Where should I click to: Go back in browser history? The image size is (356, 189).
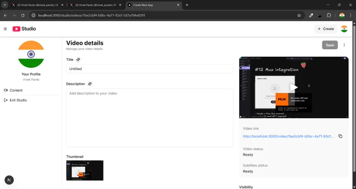[x=5, y=15]
